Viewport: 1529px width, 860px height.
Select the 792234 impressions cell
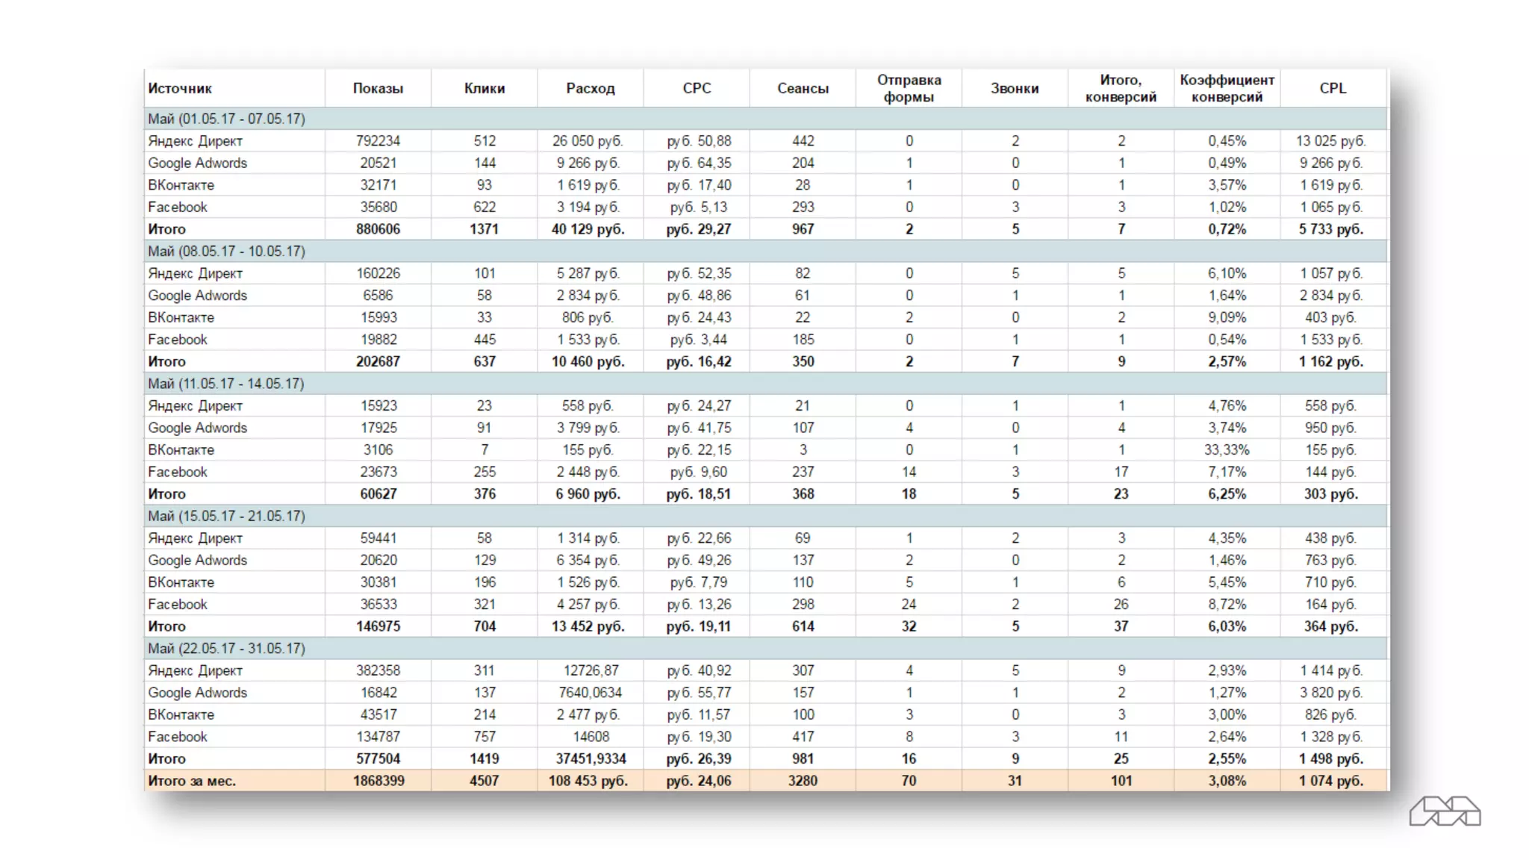[378, 141]
